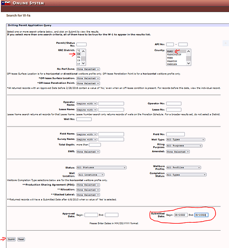Open Operator Name begins-with dropdown
229x248 pixels.
coord(87,104)
